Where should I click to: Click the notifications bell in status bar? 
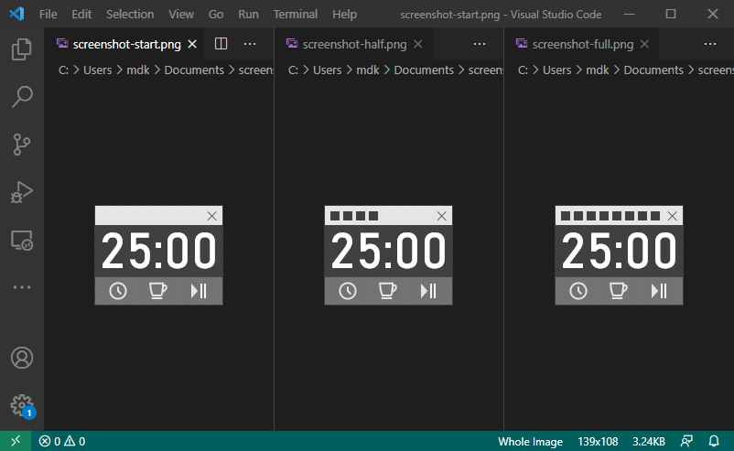pyautogui.click(x=714, y=441)
